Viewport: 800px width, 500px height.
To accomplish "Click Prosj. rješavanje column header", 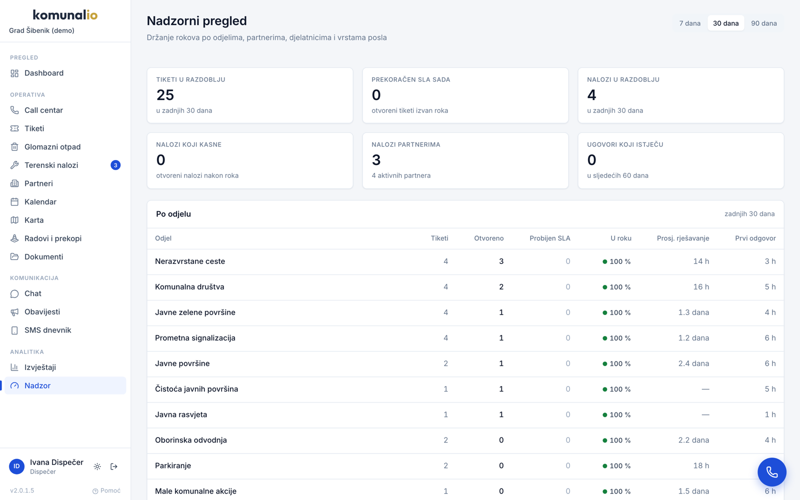I will pos(682,238).
